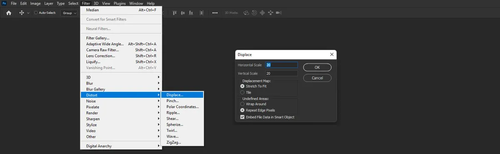500x154 pixels.
Task: Expand the Video submenu
Action: [121, 131]
